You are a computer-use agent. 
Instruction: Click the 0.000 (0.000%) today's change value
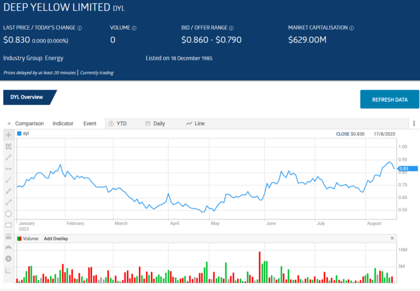(x=50, y=41)
